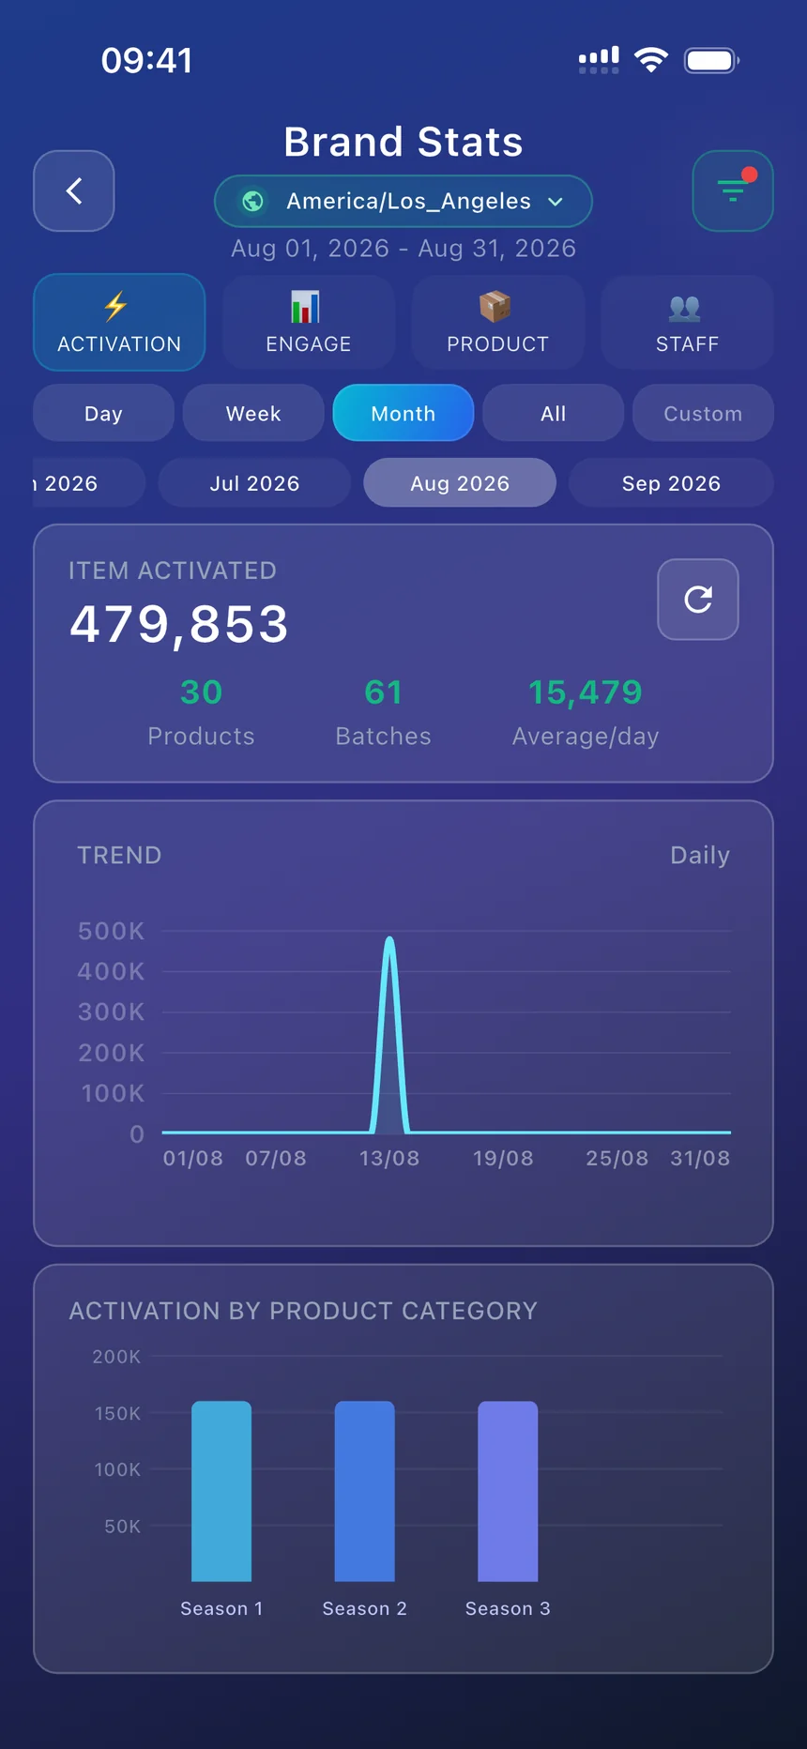
Task: Choose Jul 2026 month chip
Action: [x=254, y=483]
